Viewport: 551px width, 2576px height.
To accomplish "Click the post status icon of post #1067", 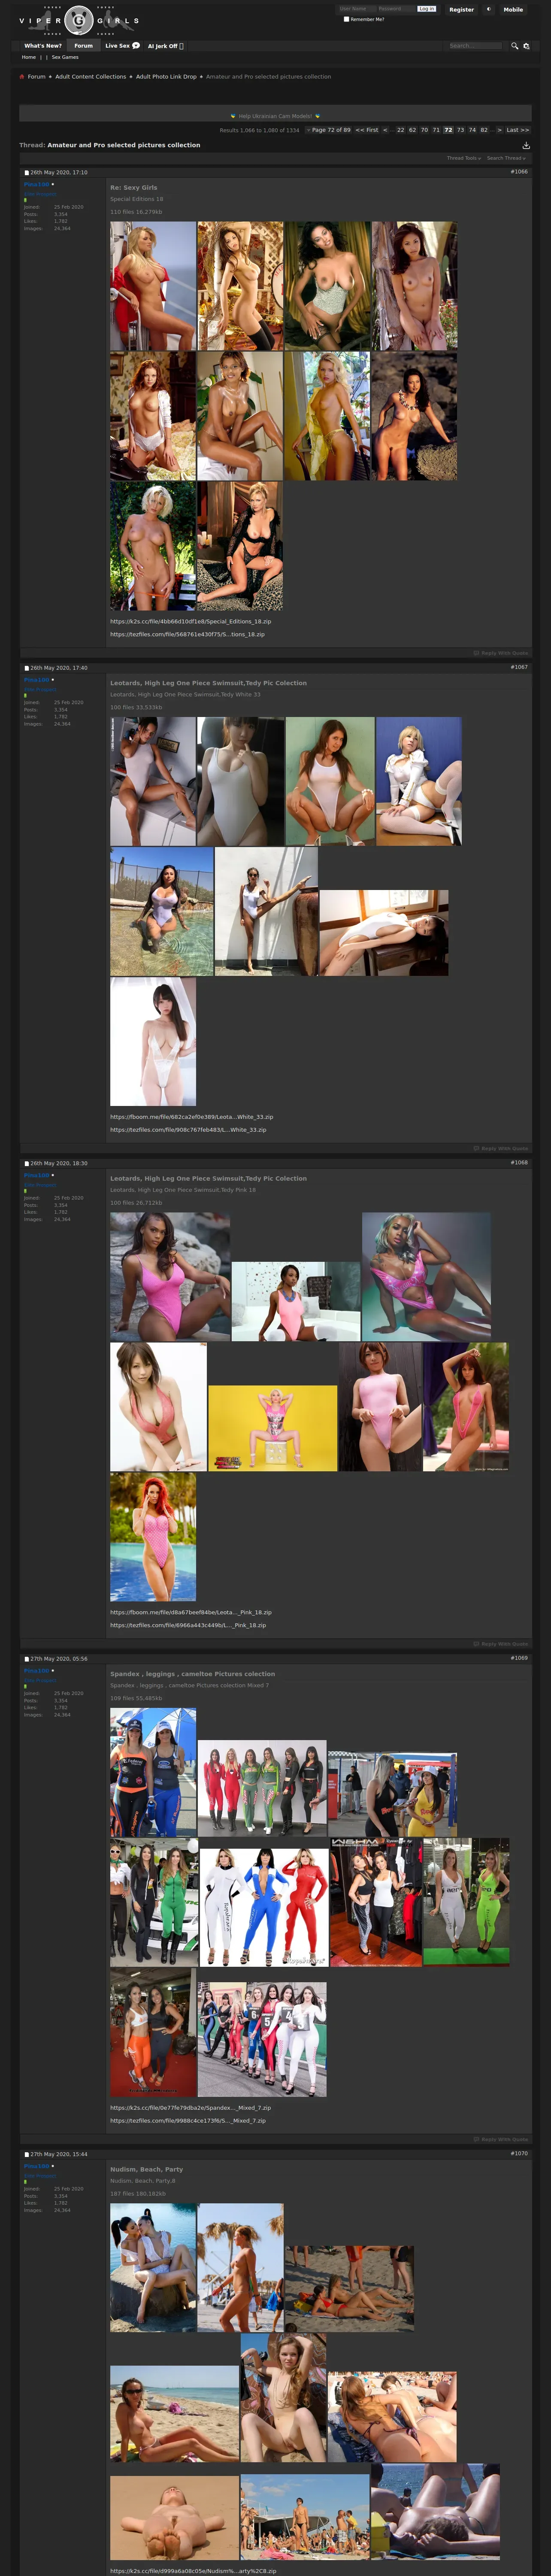I will pos(27,667).
